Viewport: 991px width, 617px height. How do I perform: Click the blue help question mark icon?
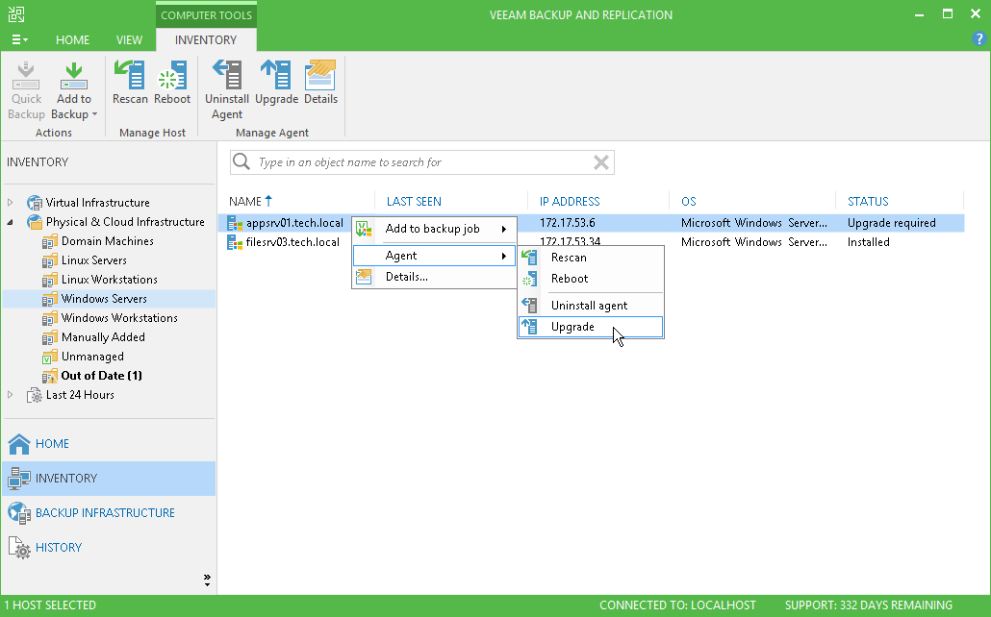tap(978, 39)
